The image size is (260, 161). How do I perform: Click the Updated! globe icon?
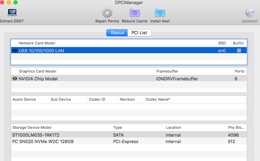click(250, 13)
